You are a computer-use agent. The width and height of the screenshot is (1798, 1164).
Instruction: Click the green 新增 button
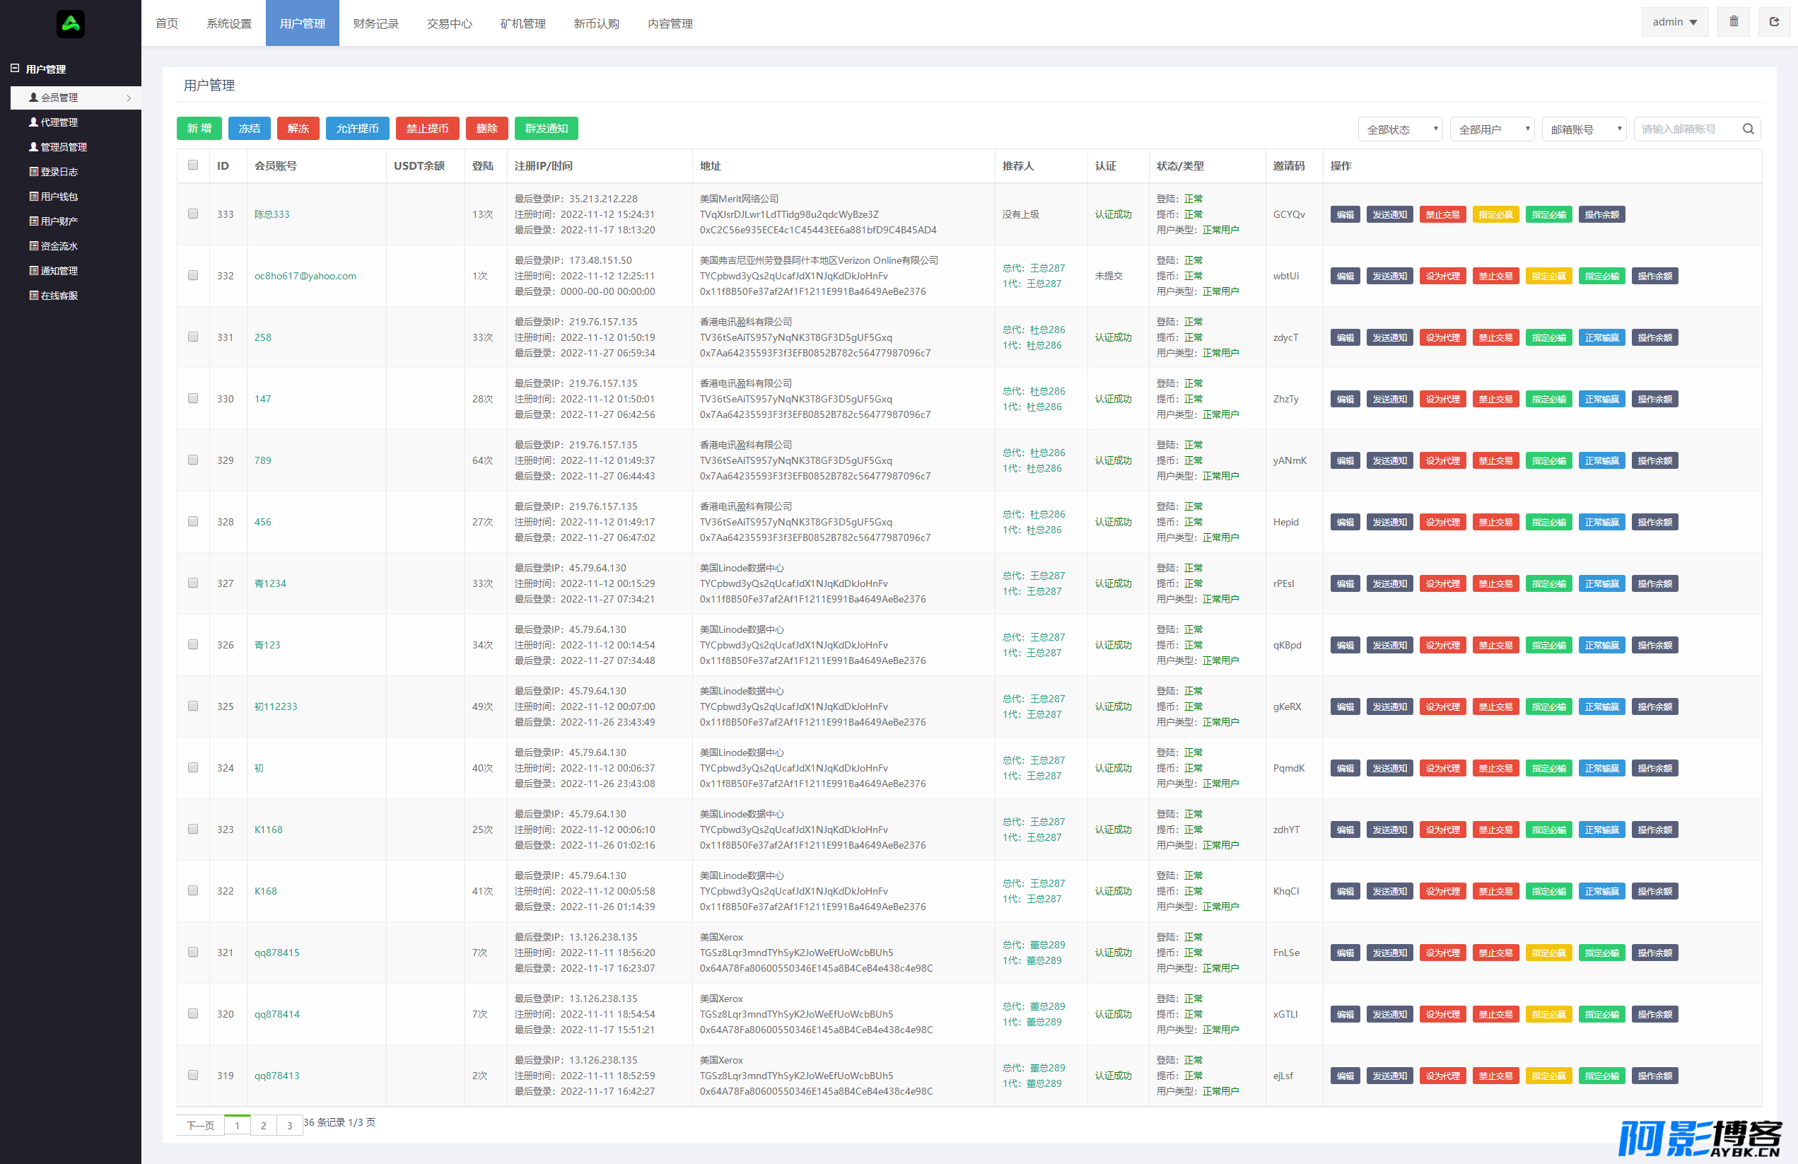coord(199,129)
